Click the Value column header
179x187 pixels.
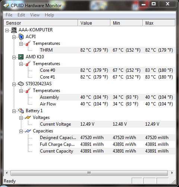(x=94, y=23)
